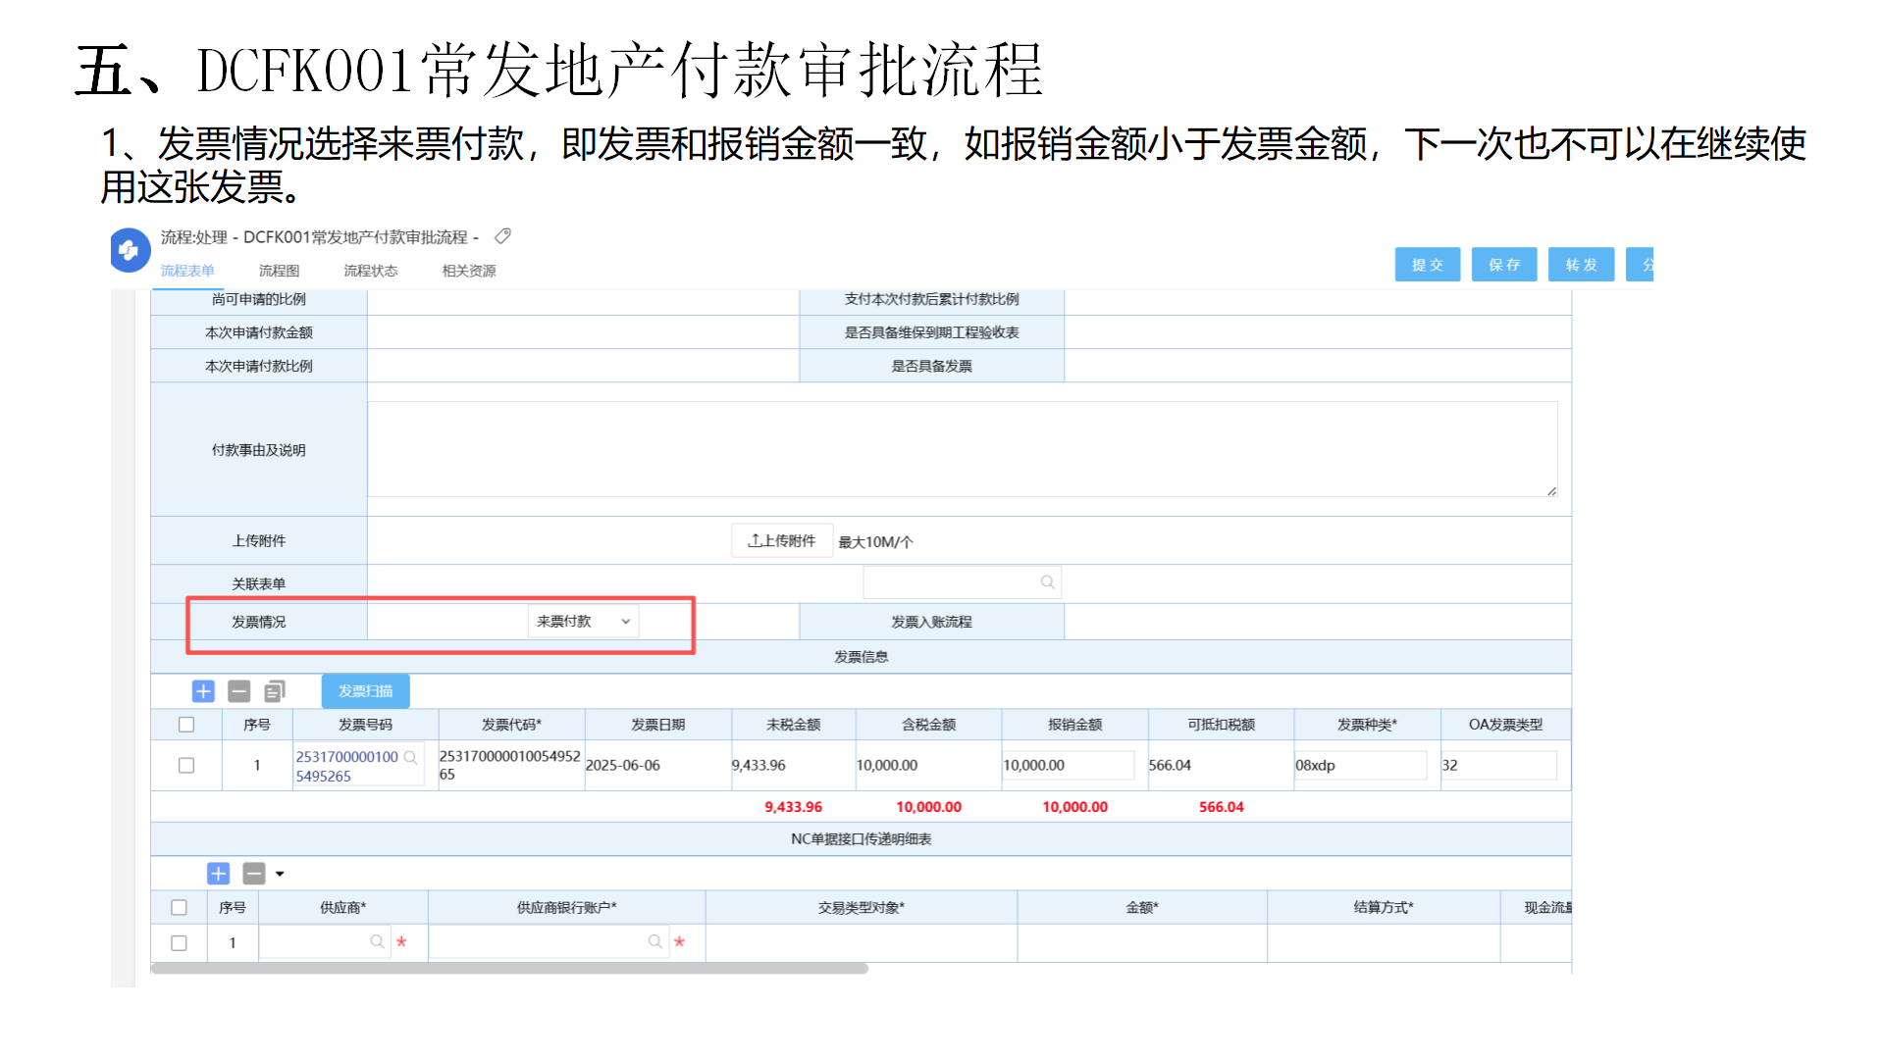
Task: Check invoice row 1 checkbox
Action: pos(186,765)
